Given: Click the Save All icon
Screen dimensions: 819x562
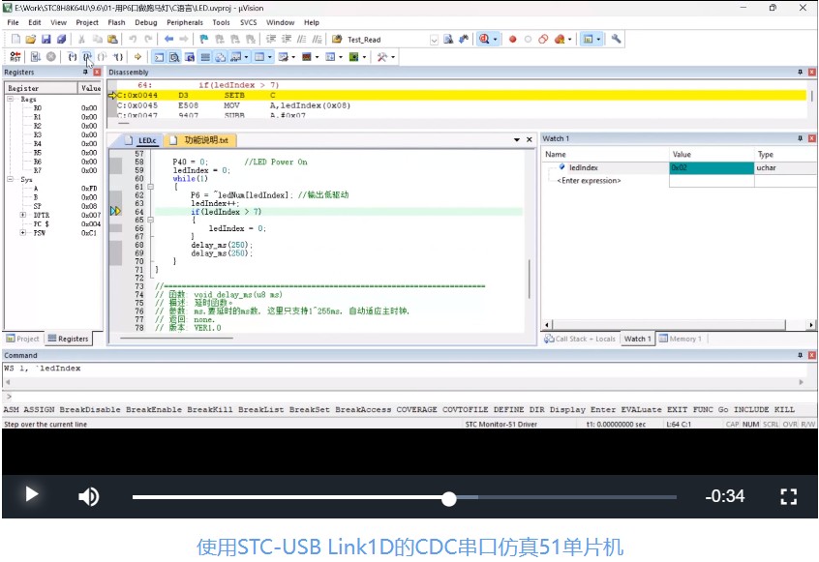Looking at the screenshot, I should tap(61, 39).
